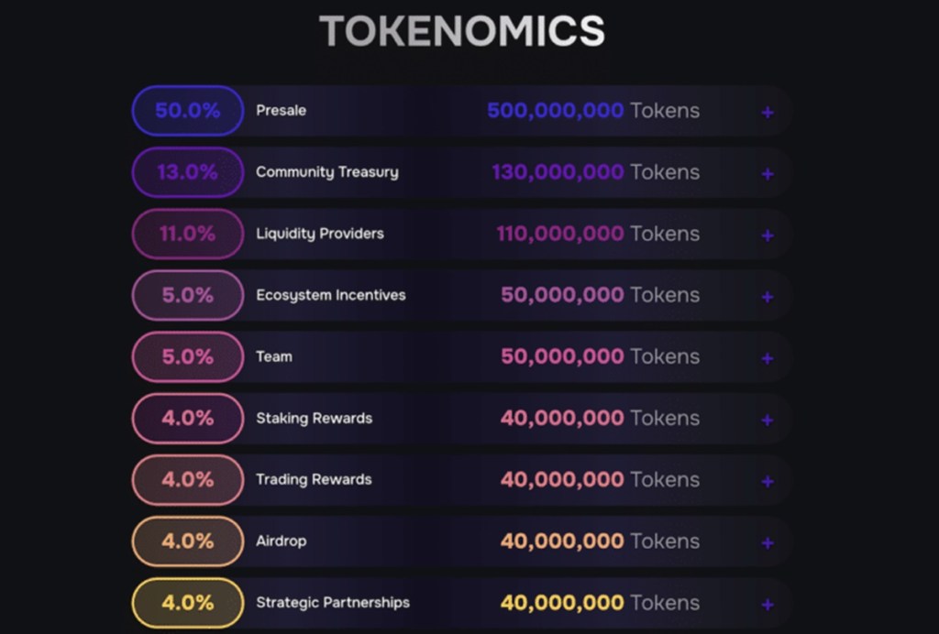Open the Liquidity Providers row label

[x=319, y=234]
